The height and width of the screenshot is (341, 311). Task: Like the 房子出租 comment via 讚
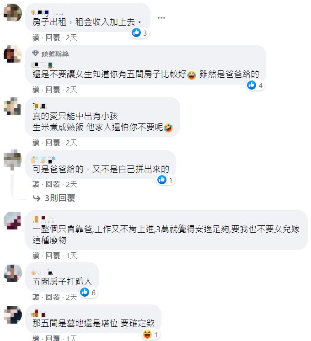(36, 37)
